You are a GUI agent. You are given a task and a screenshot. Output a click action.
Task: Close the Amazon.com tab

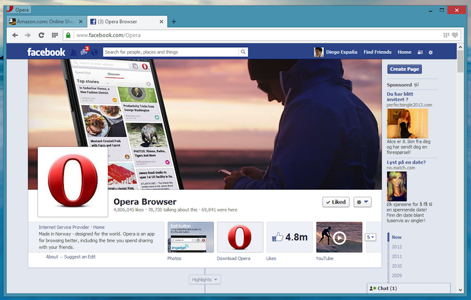tap(81, 22)
